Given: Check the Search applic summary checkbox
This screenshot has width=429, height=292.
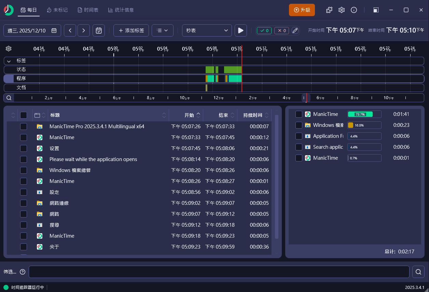Looking at the screenshot, I should click(299, 147).
